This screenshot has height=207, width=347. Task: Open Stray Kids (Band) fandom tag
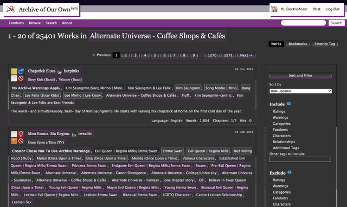coord(41,79)
